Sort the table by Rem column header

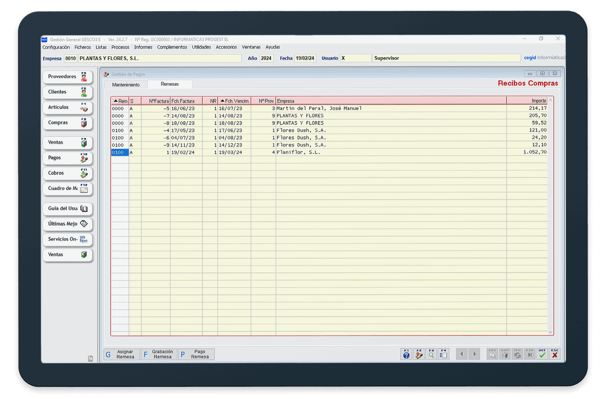point(120,101)
